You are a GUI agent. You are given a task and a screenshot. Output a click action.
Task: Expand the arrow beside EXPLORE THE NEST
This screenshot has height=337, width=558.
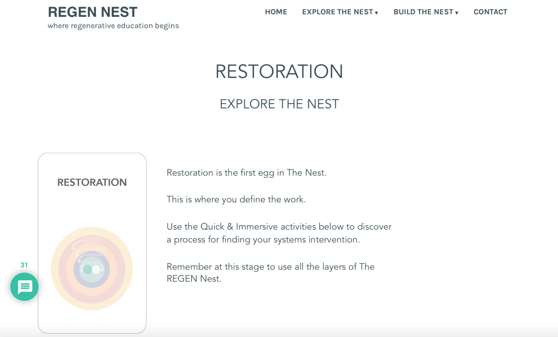(377, 13)
